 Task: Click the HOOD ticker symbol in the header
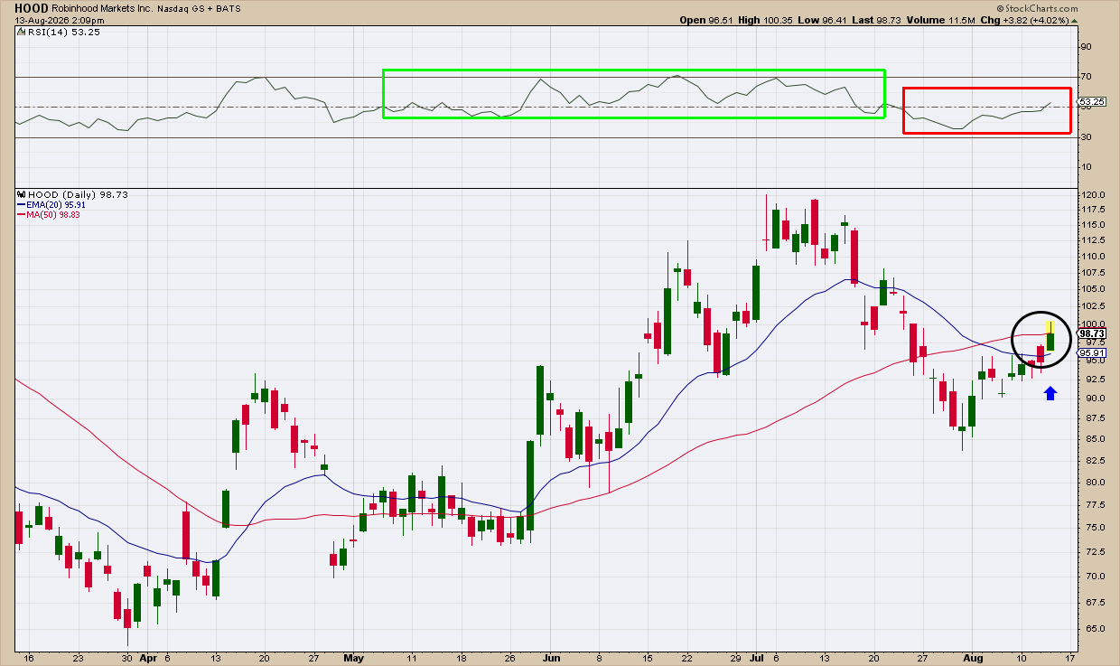tap(31, 7)
